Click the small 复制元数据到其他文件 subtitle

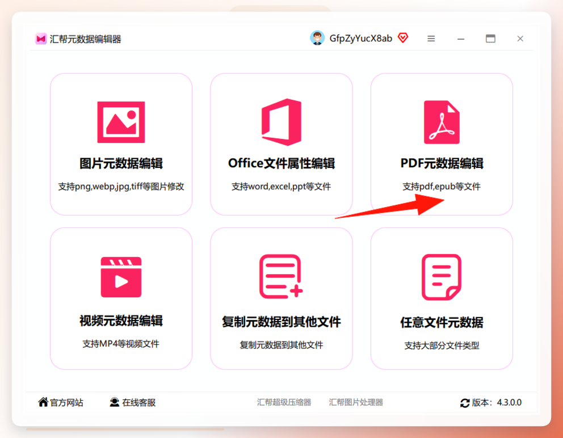tap(281, 345)
